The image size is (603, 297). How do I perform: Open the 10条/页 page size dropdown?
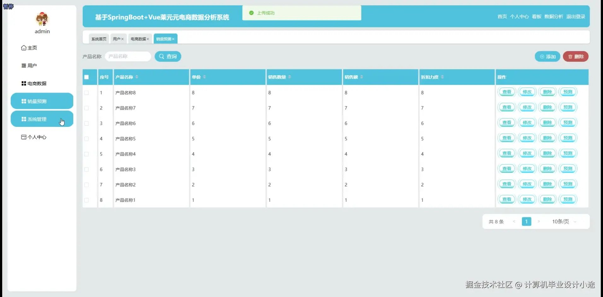(564, 222)
